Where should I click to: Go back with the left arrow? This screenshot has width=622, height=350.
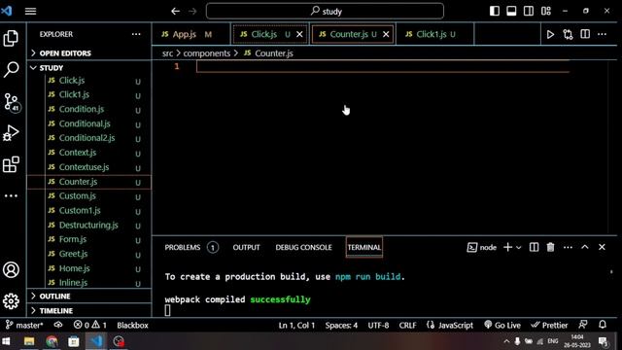click(175, 11)
